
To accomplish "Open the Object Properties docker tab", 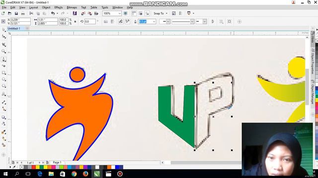I will pos(313,61).
